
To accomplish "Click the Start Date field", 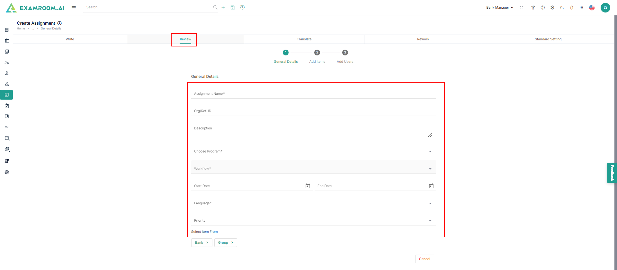I will [x=252, y=186].
